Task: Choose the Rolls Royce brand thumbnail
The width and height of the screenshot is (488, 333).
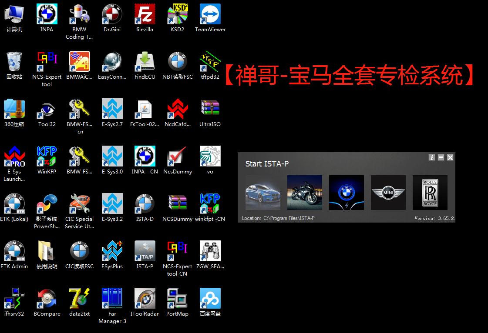Action: (x=430, y=192)
